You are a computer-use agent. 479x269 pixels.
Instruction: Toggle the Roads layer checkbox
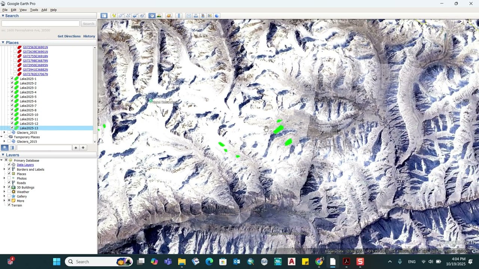pyautogui.click(x=9, y=183)
